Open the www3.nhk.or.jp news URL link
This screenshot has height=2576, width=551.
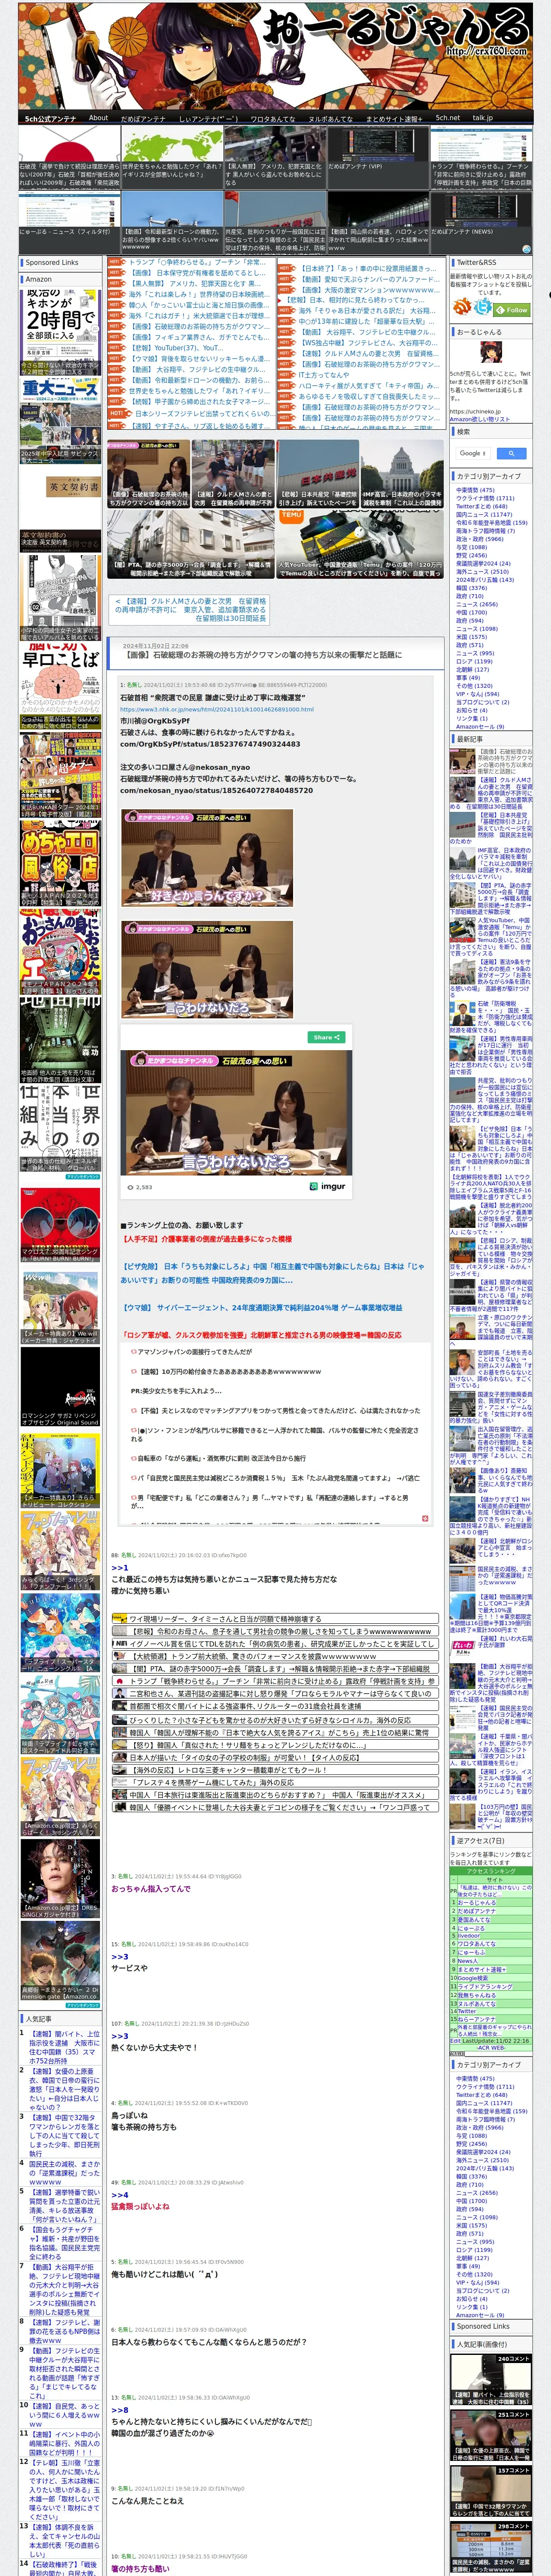[217, 709]
